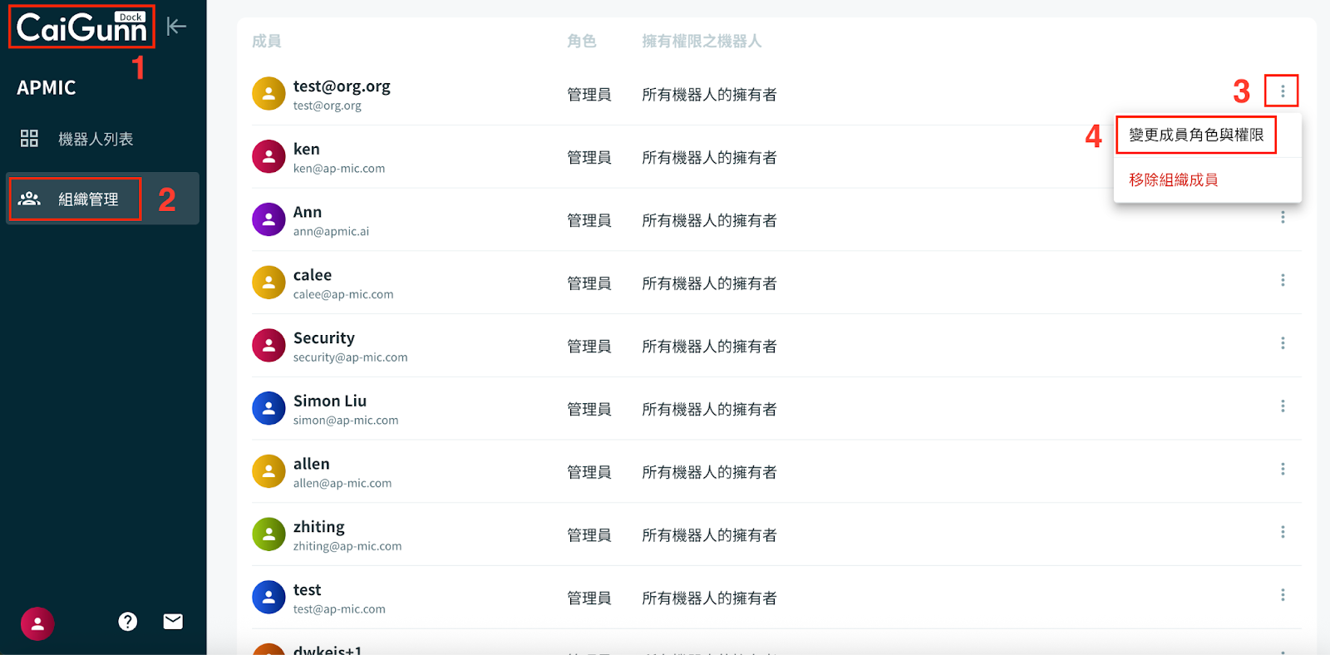Click the member name Simon Liu
The height and width of the screenshot is (655, 1330).
(x=329, y=401)
